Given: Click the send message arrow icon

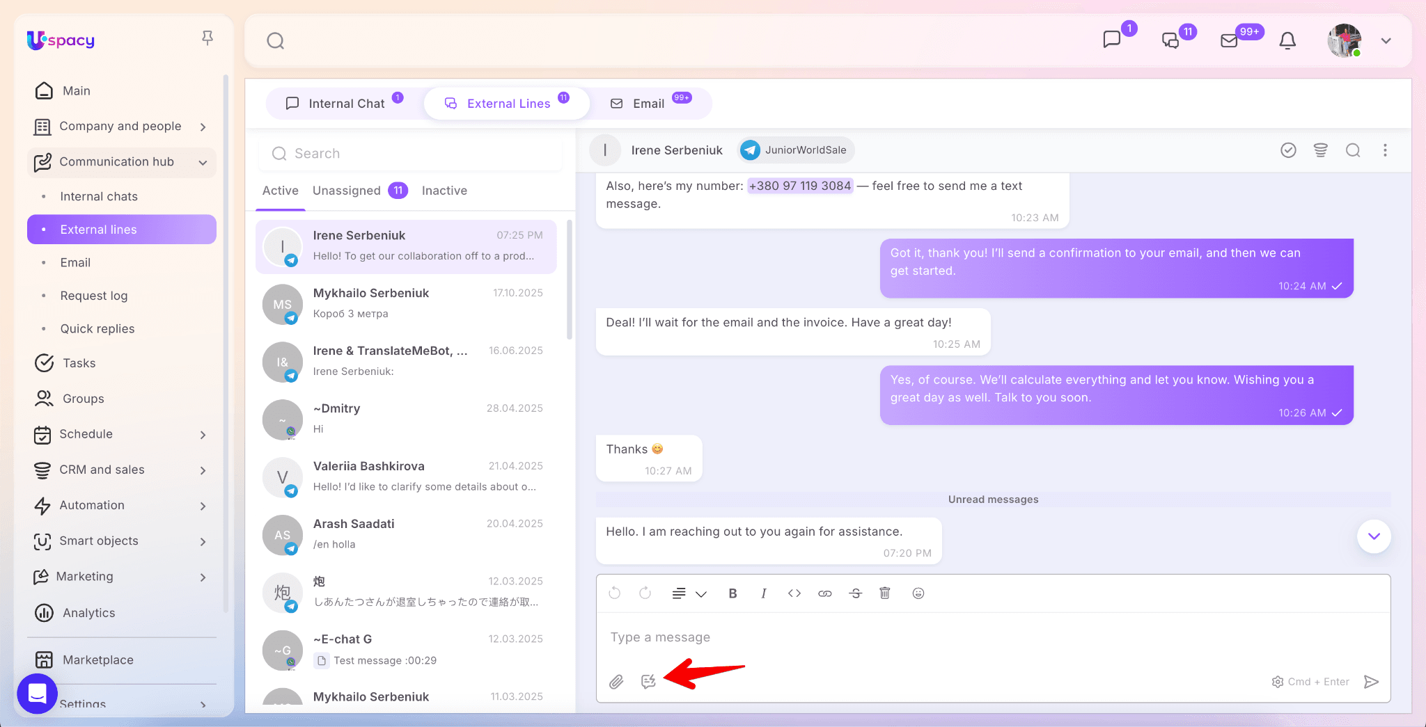Looking at the screenshot, I should 1371,682.
